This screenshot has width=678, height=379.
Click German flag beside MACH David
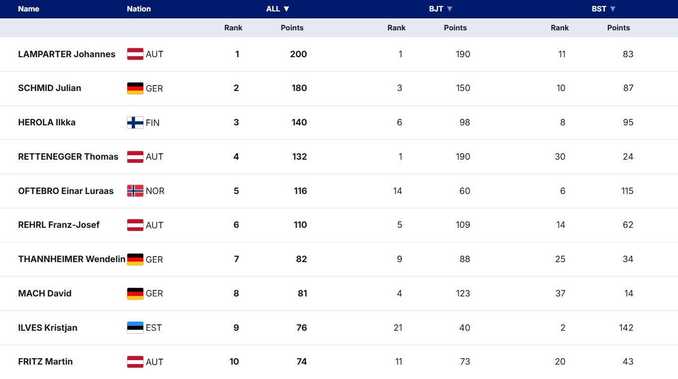click(x=135, y=293)
